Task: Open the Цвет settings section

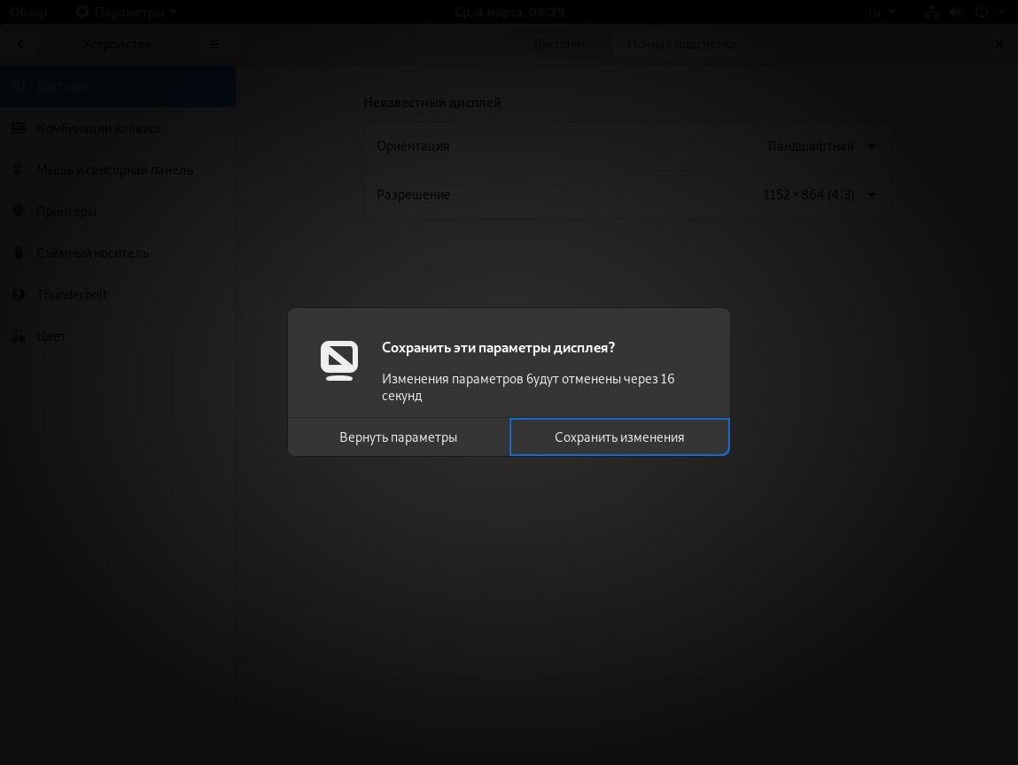Action: [x=51, y=336]
